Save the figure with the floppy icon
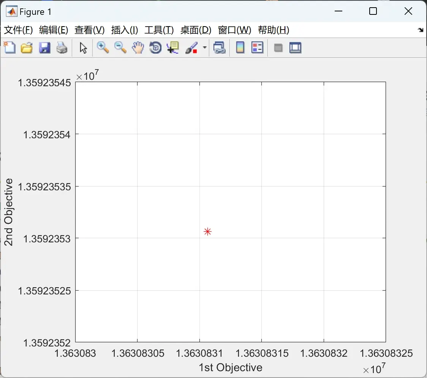The width and height of the screenshot is (427, 378). [x=44, y=47]
